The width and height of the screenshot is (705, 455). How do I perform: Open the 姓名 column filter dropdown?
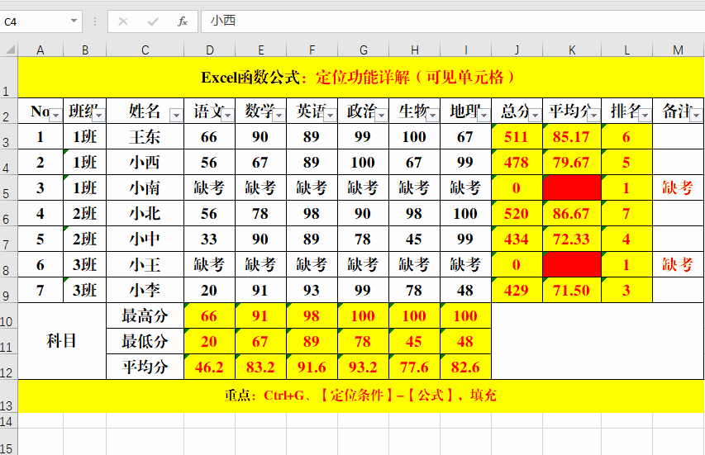(175, 115)
